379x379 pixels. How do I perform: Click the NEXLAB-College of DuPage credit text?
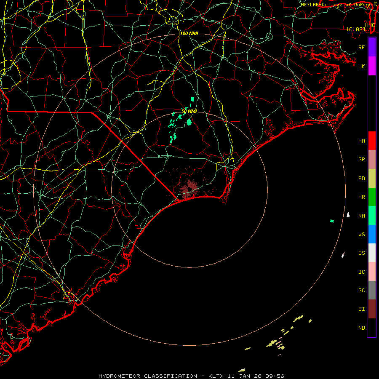337,5
